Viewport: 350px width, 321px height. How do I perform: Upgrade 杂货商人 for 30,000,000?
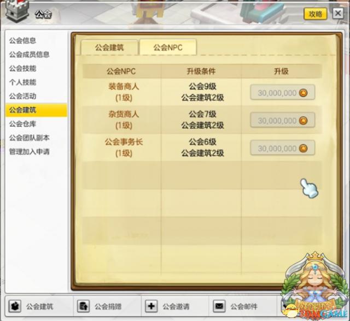pyautogui.click(x=282, y=120)
